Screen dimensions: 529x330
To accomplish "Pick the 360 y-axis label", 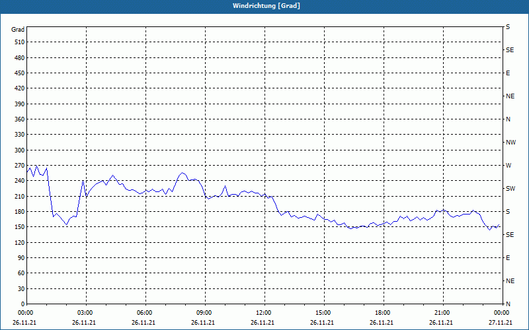I will [20, 119].
